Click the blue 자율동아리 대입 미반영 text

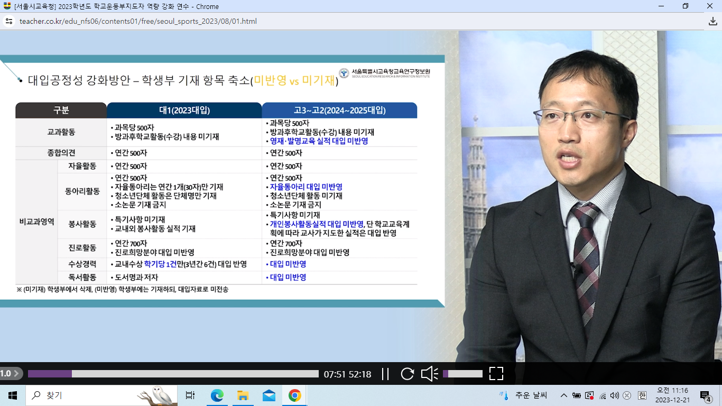(306, 187)
